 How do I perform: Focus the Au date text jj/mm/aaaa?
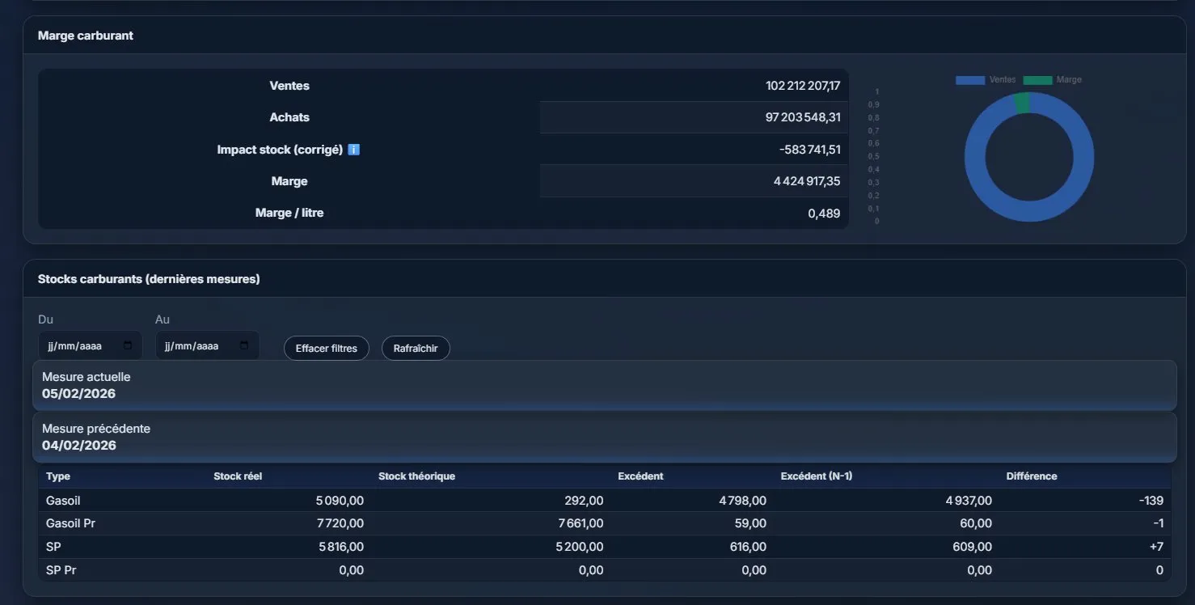pyautogui.click(x=192, y=346)
